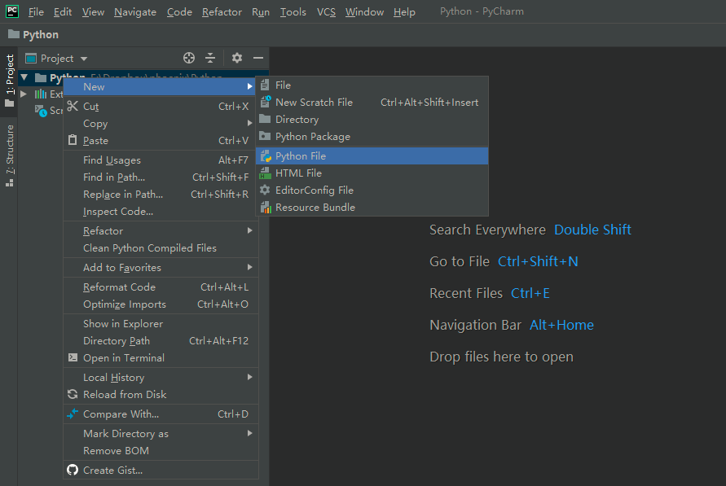Screen dimensions: 726x486
Task: Choose Optimize Imports entry
Action: (x=161, y=304)
